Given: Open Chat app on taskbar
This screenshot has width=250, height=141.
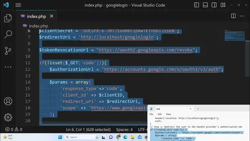Looking at the screenshot, I should pos(111,137).
